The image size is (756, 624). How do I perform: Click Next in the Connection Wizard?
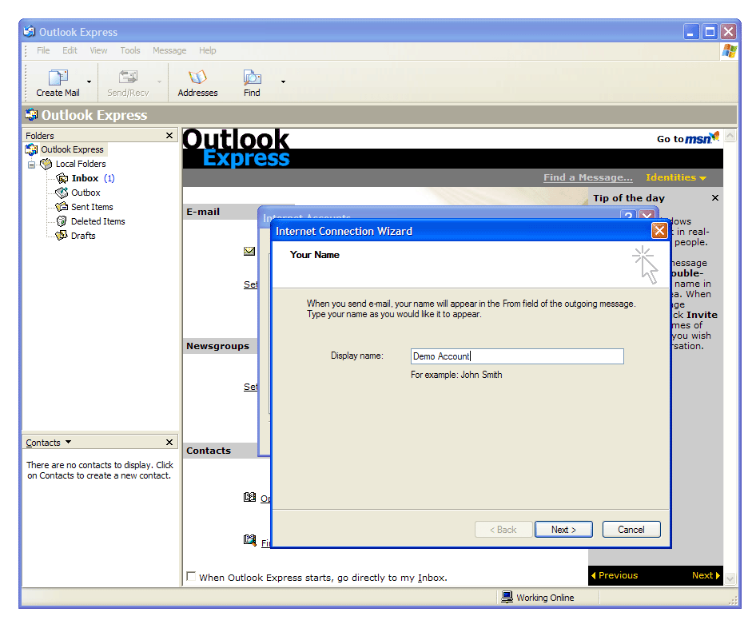click(x=563, y=530)
